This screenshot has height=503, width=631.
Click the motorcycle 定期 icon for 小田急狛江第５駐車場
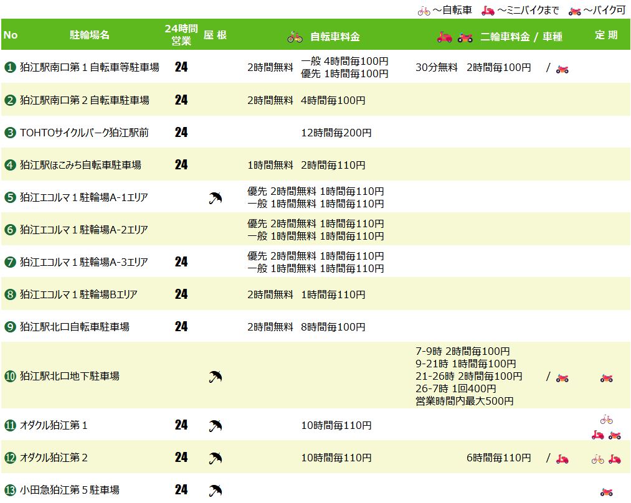pos(607,492)
